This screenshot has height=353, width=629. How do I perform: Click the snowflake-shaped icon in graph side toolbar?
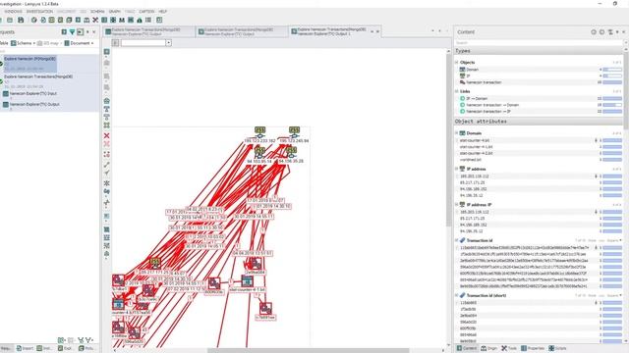[x=107, y=183]
